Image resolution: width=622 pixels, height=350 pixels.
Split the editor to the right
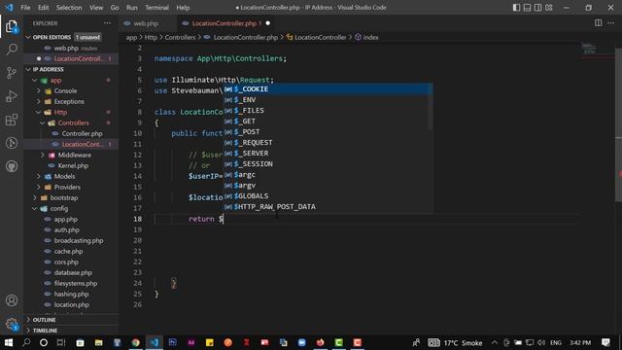(x=599, y=23)
